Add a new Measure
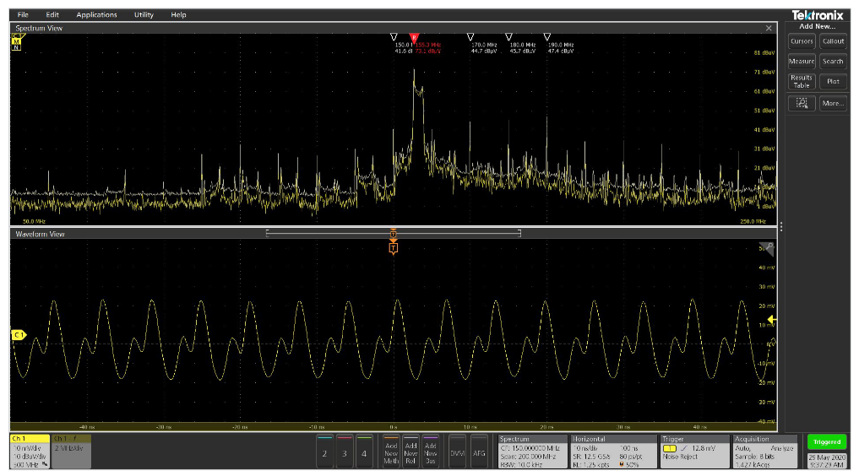Screen dimensions: 859x476 [802, 62]
